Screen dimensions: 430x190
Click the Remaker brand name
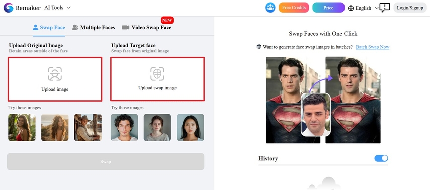coord(28,8)
